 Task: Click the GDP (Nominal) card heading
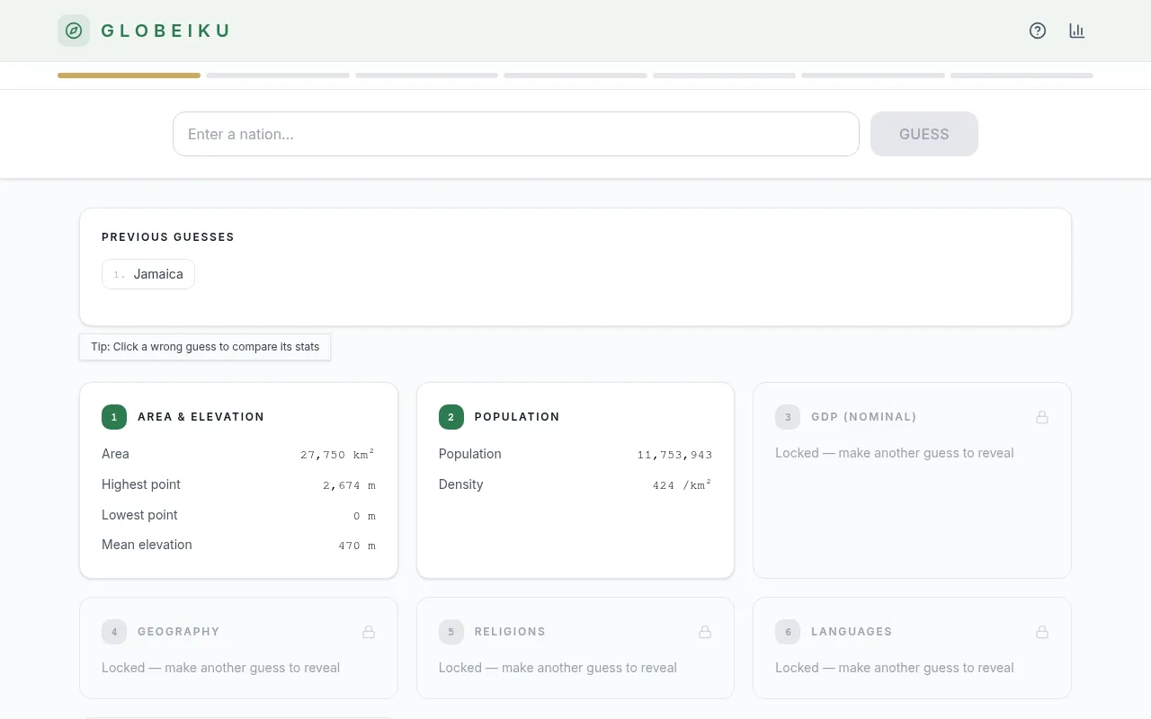pos(864,417)
